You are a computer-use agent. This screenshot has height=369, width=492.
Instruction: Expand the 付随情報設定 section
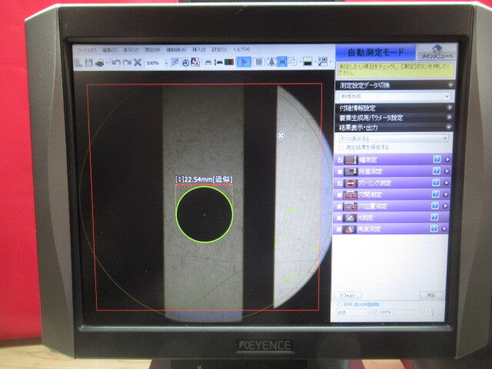pos(450,108)
